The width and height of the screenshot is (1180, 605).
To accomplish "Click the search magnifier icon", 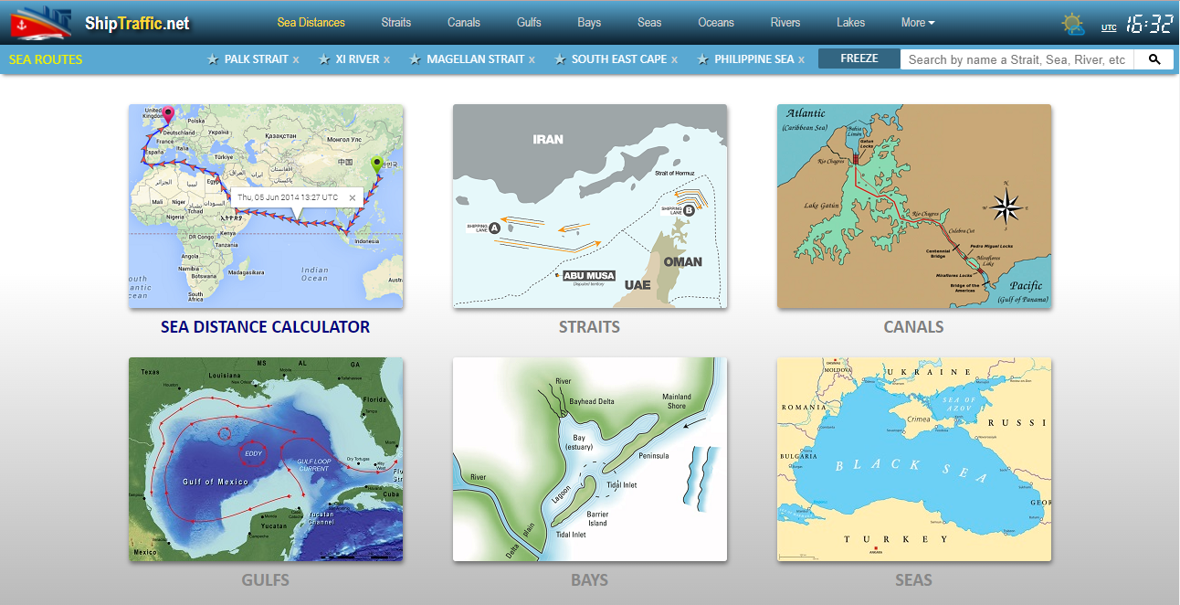I will coord(1154,58).
